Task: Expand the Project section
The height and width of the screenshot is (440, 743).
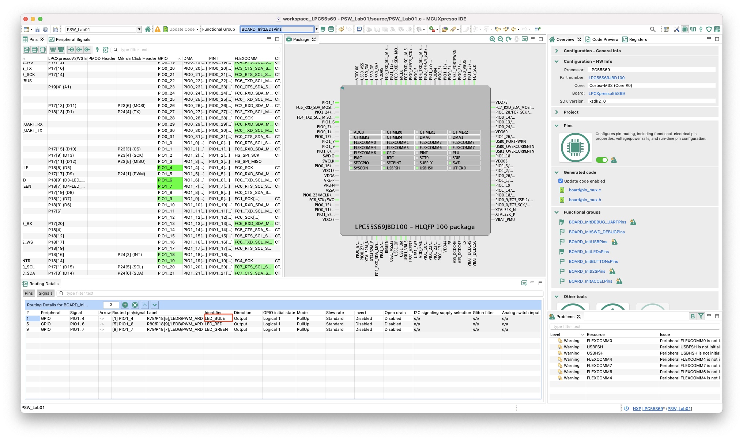Action: tap(557, 112)
